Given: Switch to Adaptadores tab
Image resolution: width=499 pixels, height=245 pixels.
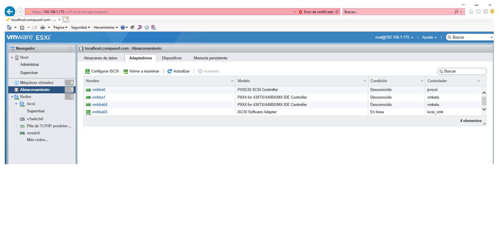Looking at the screenshot, I should [141, 58].
